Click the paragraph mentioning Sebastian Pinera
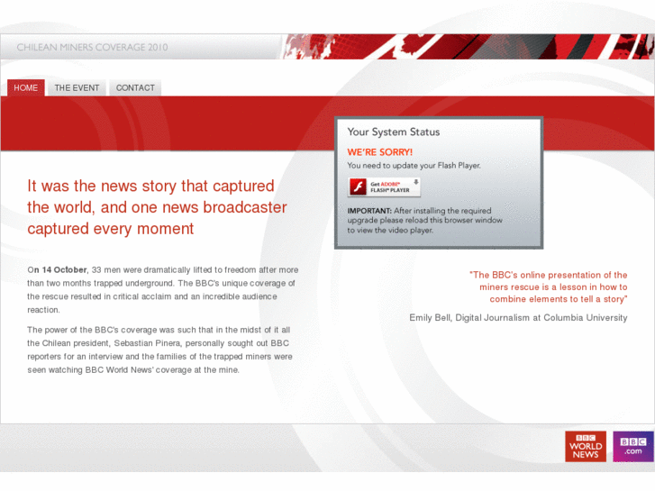Screen dimensions: 655x491 coord(159,350)
